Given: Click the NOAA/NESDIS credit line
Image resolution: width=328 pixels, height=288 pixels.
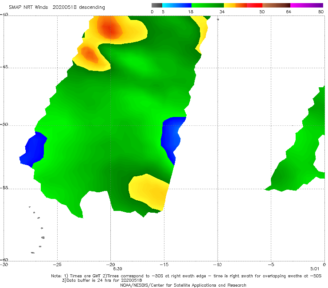Looking at the screenshot, I should pos(183,285).
